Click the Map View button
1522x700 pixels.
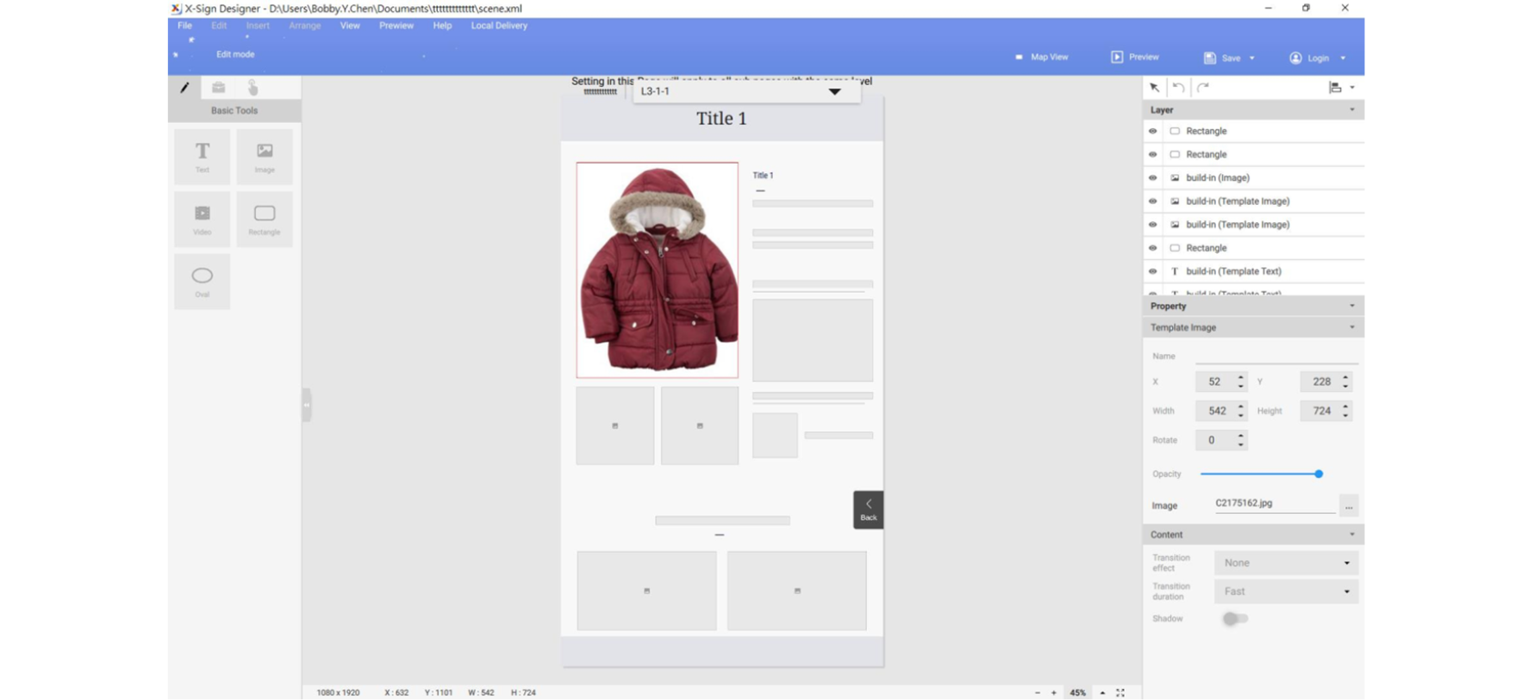(x=1041, y=57)
